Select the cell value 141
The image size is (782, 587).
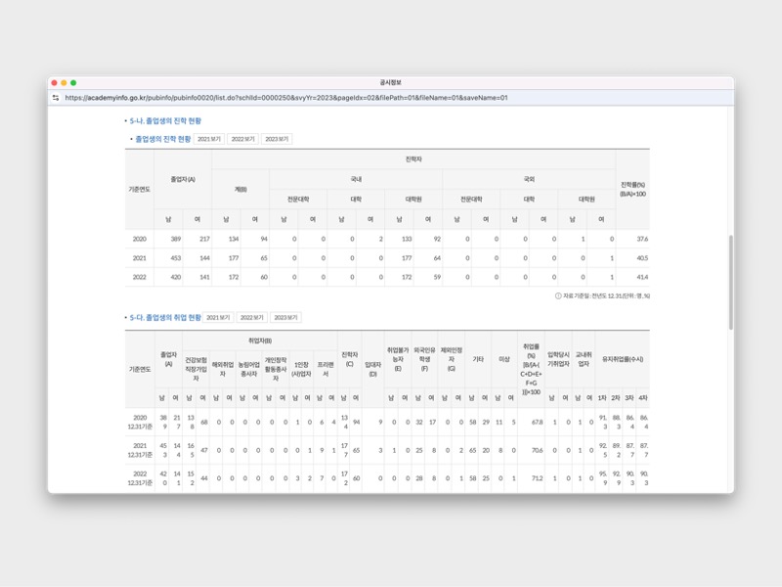tap(204, 277)
